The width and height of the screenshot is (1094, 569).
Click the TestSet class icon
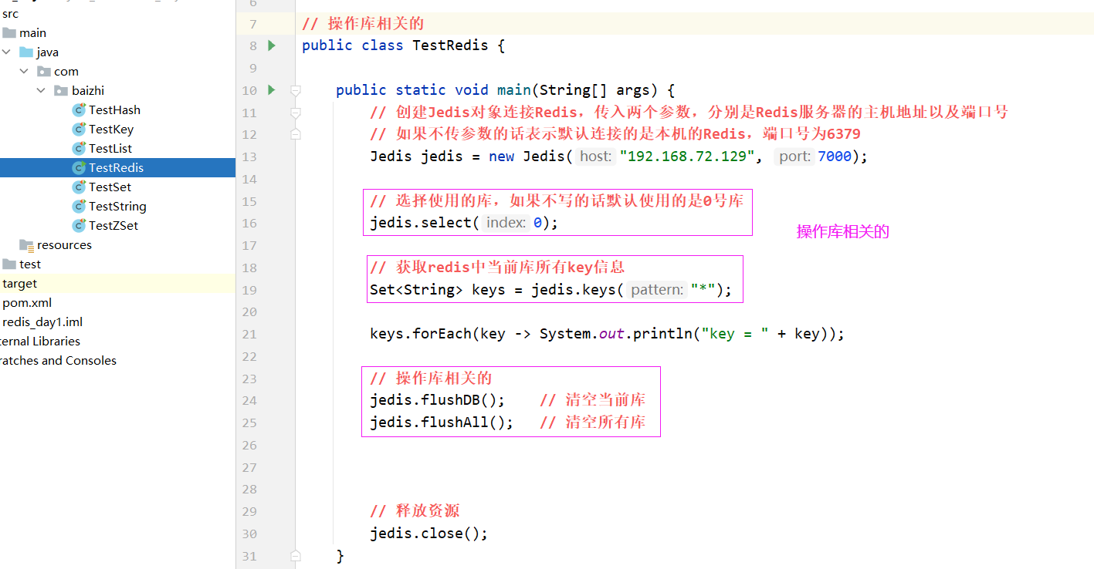79,187
